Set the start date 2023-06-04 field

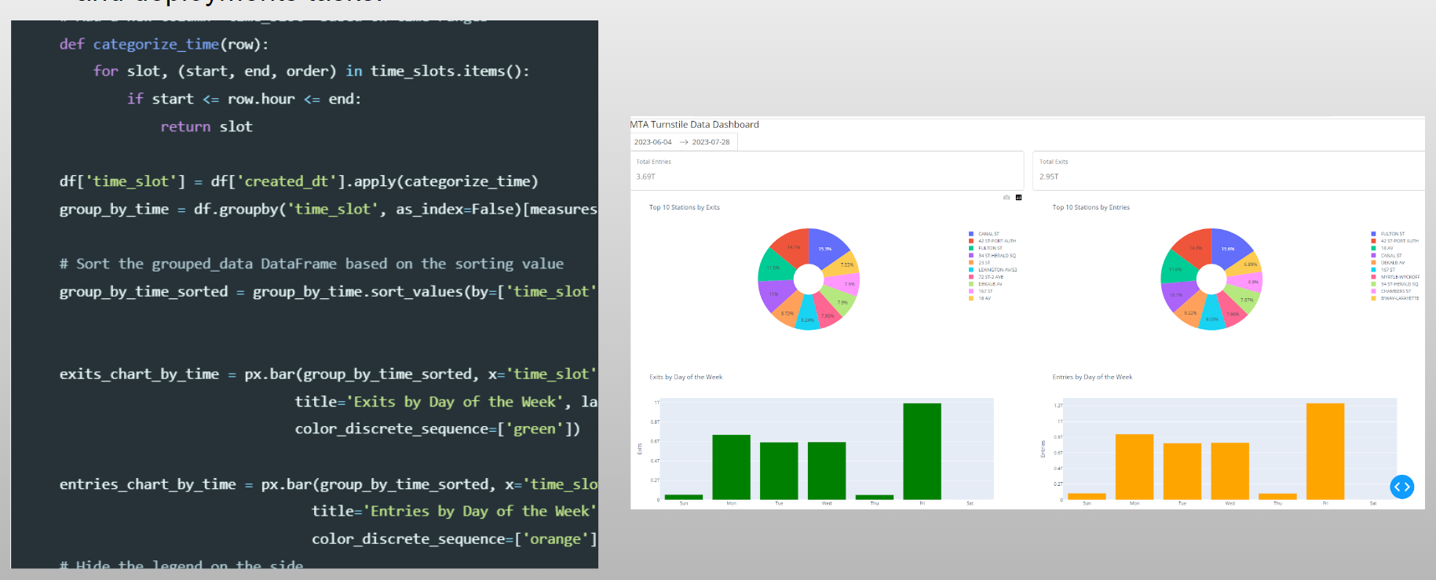tap(653, 142)
